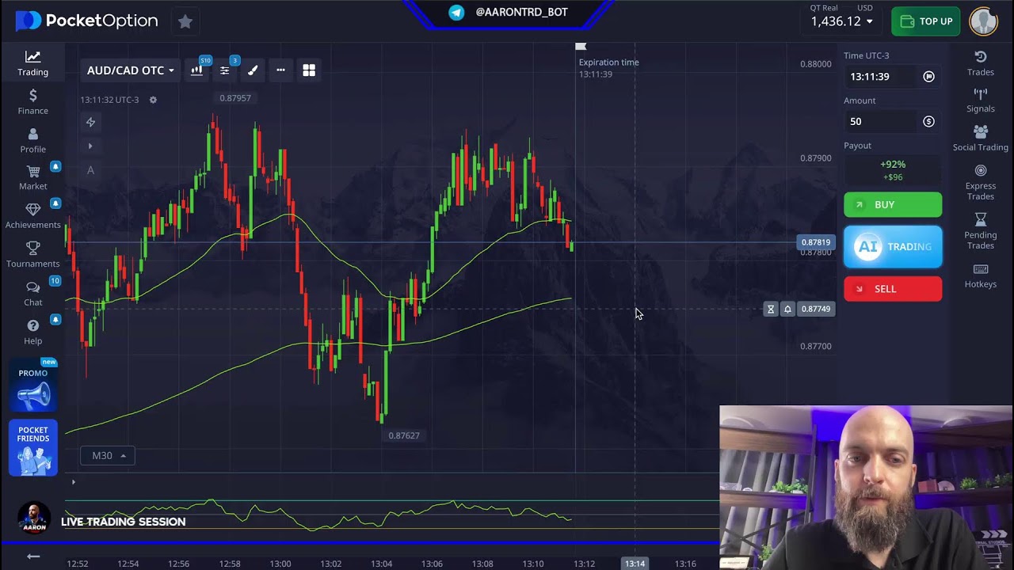This screenshot has height=570, width=1014.
Task: Click the bell alert icon on price line
Action: (787, 309)
